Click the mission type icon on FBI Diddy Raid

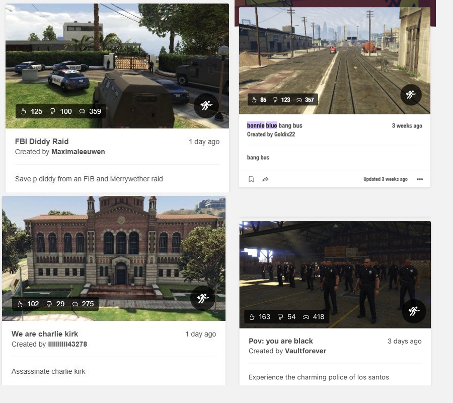(206, 106)
